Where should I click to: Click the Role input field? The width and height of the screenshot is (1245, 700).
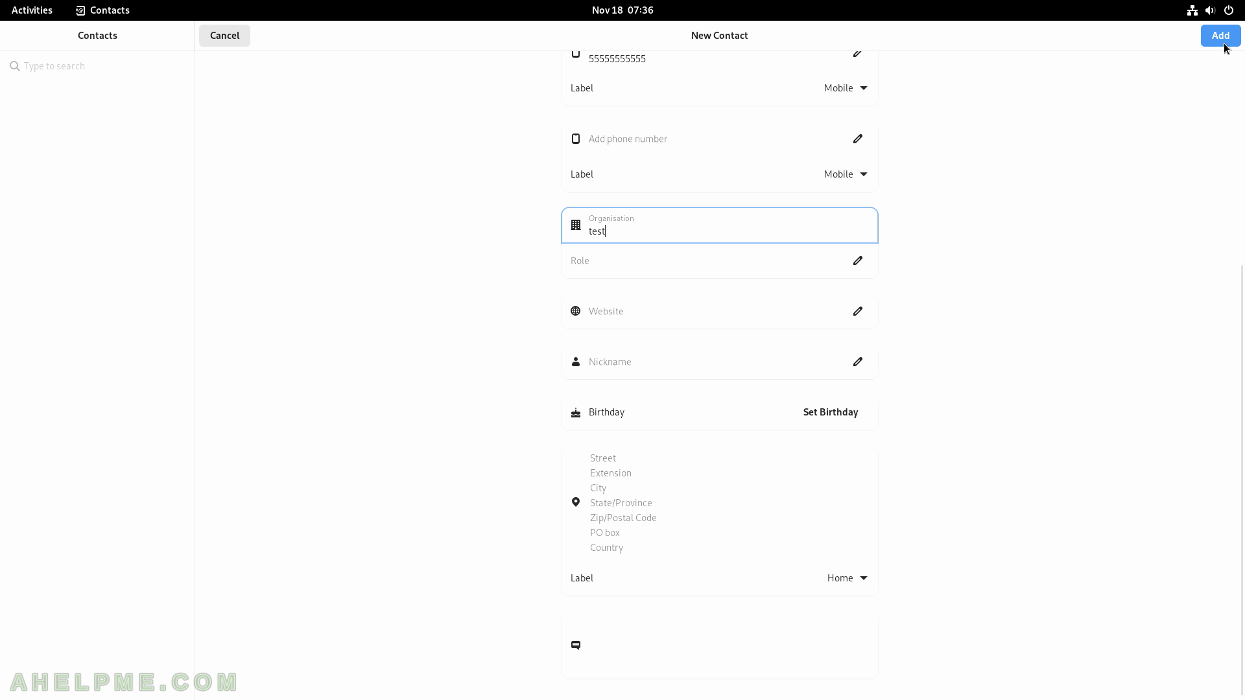tap(719, 261)
